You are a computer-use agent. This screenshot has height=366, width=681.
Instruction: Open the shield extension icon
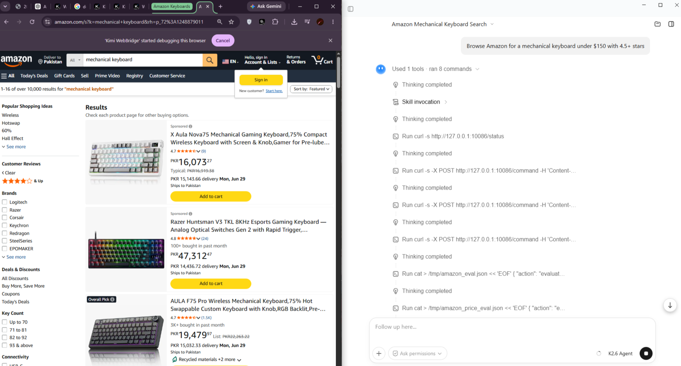pos(249,22)
